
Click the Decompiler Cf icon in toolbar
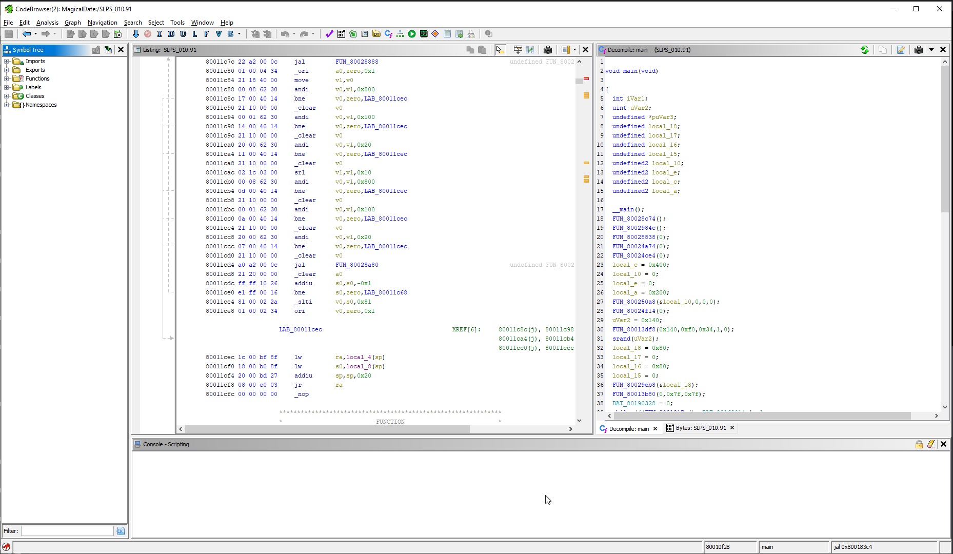(x=388, y=34)
